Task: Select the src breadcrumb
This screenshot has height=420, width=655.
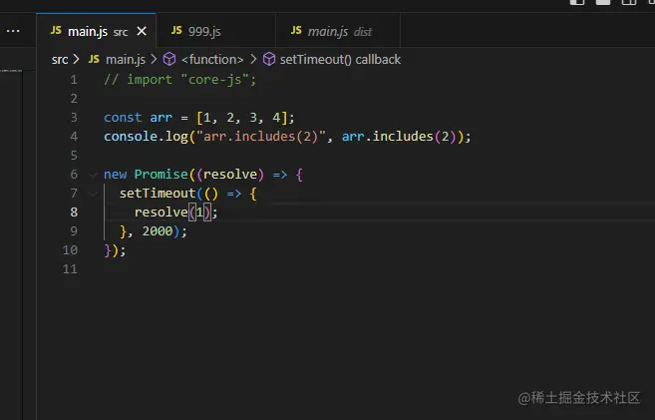Action: pyautogui.click(x=60, y=60)
